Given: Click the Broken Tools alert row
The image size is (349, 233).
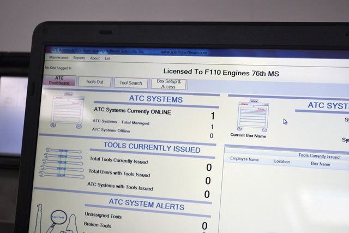Looking at the screenshot, I should click(98, 225).
